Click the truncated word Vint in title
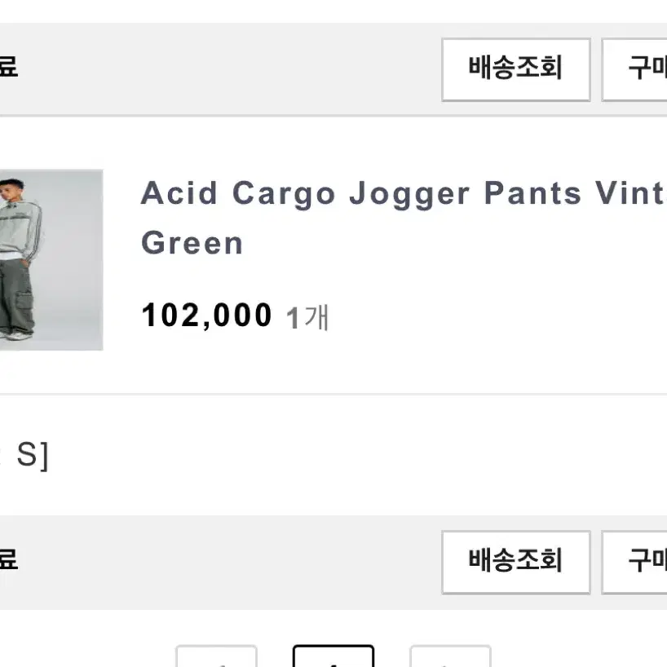The height and width of the screenshot is (667, 667). [x=631, y=192]
